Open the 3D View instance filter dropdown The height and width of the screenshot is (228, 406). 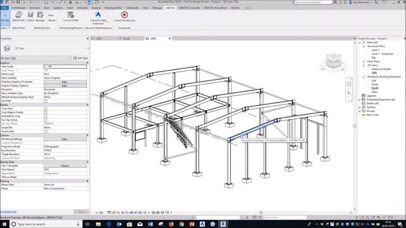pyautogui.click(x=70, y=58)
